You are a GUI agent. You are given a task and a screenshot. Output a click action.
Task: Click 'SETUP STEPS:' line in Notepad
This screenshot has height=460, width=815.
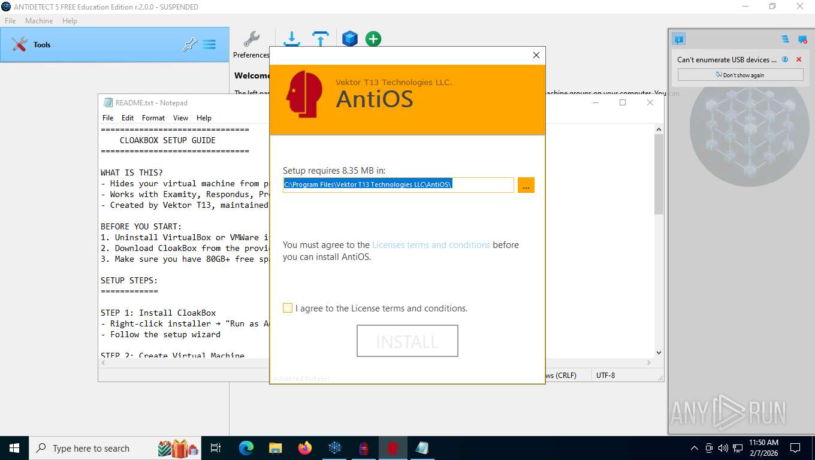(x=129, y=280)
